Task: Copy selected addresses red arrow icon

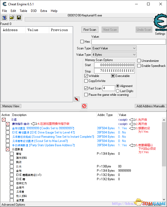Action: pyautogui.click(x=77, y=99)
